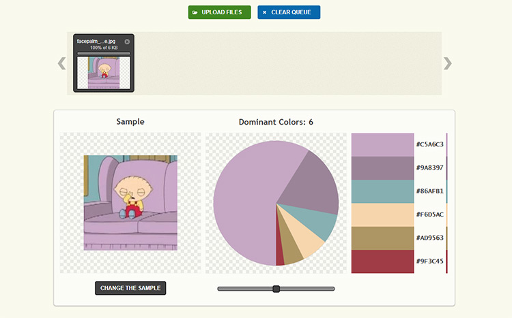Viewport: 512px width, 318px height.
Task: Click the Clear Queue button
Action: pyautogui.click(x=289, y=12)
